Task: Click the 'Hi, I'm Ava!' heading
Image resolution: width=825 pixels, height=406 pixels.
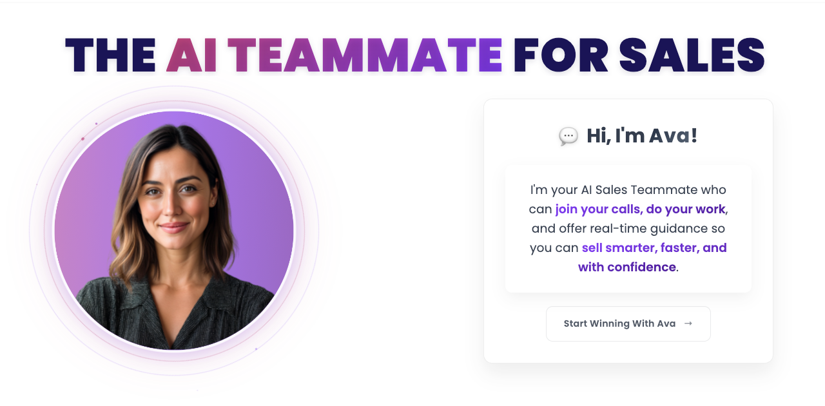Action: pos(642,136)
